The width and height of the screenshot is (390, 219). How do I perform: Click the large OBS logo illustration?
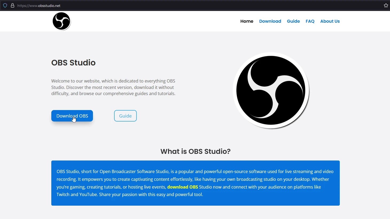coord(271,90)
